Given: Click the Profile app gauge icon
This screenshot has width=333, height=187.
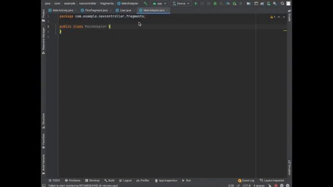Looking at the screenshot, I should click(228, 4).
